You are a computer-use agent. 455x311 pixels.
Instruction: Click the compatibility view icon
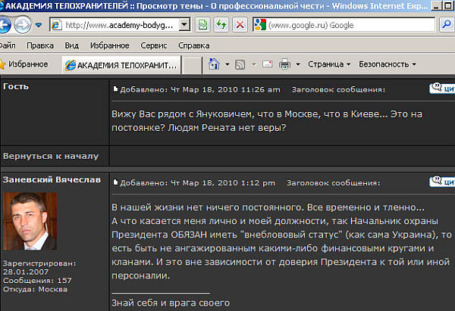tap(202, 25)
